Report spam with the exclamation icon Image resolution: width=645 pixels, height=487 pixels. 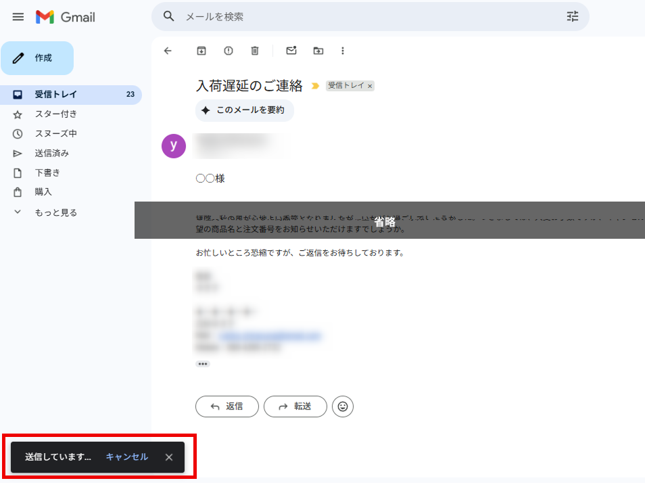[x=228, y=51]
